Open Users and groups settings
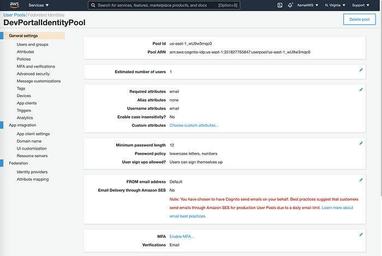The image size is (382, 256). 32,44
